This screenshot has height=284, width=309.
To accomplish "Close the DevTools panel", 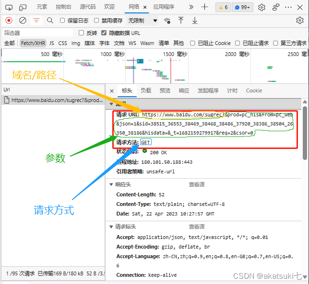I will pyautogui.click(x=300, y=8).
